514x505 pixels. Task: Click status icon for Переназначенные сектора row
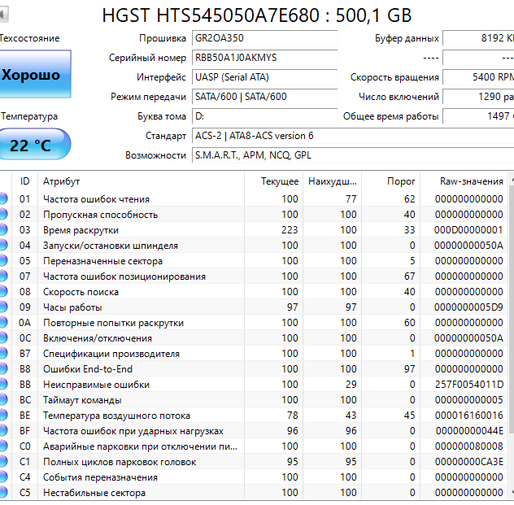click(x=3, y=261)
